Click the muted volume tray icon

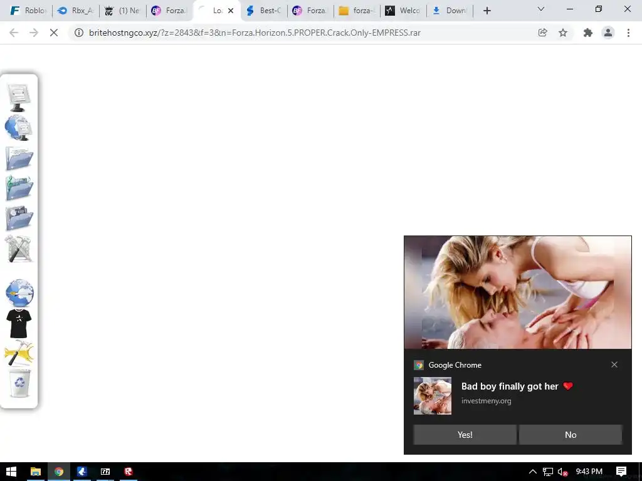562,472
